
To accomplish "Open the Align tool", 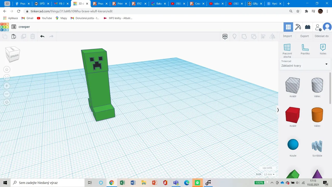I will click(x=263, y=36).
